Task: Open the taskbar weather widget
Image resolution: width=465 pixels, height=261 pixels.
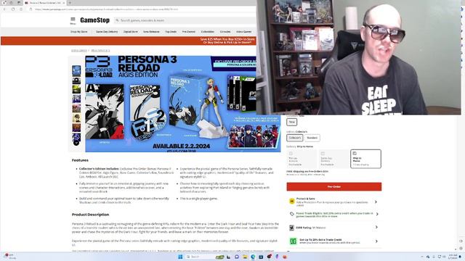Action: 11,256
